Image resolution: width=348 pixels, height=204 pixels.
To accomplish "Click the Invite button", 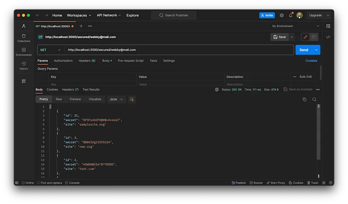I will click(267, 15).
